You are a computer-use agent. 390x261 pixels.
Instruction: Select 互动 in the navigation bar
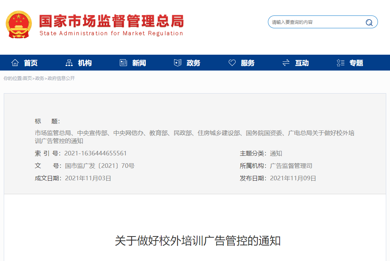(x=302, y=63)
